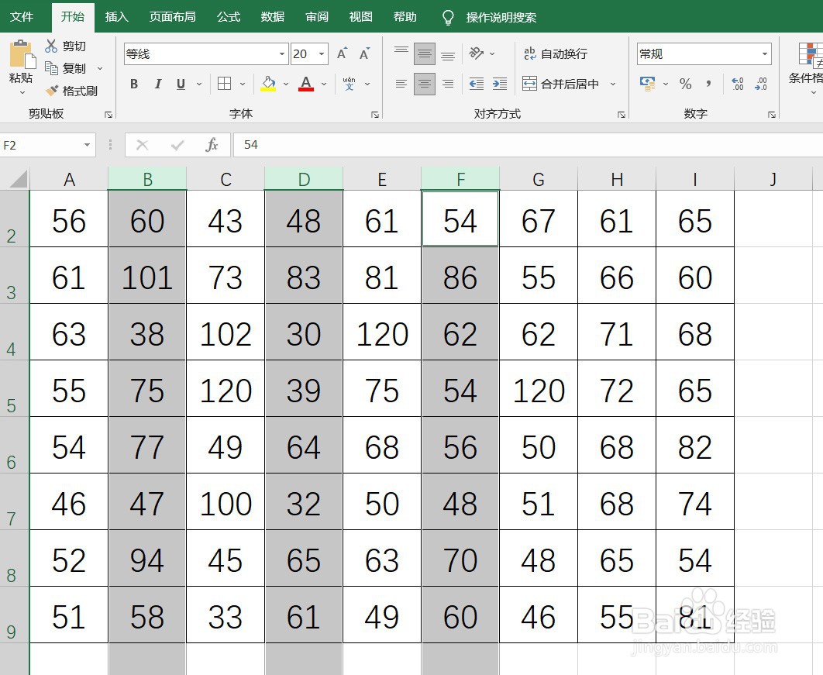The width and height of the screenshot is (823, 675).
Task: Open font size 20 dropdown
Action: 322,53
